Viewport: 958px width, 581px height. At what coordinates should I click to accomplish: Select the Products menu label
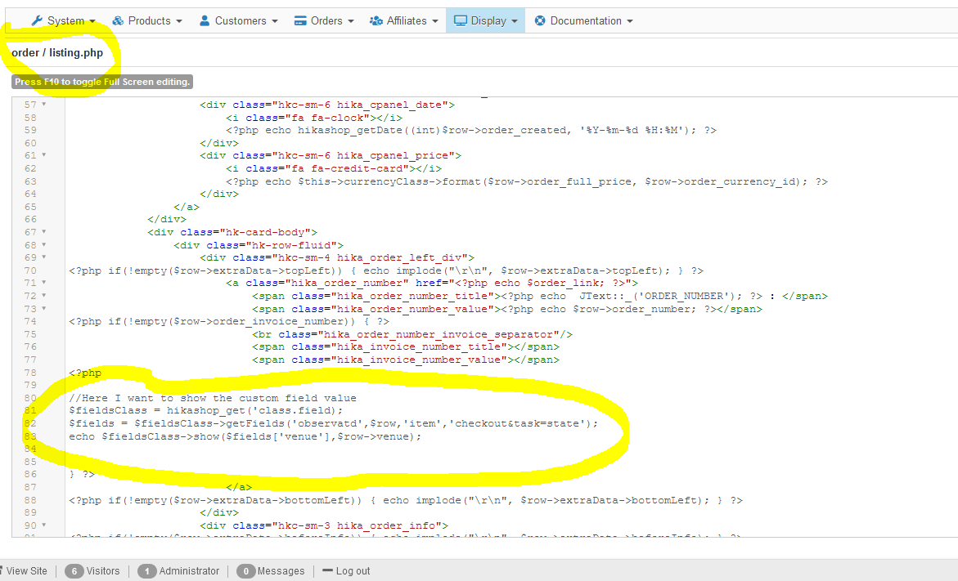[x=150, y=20]
